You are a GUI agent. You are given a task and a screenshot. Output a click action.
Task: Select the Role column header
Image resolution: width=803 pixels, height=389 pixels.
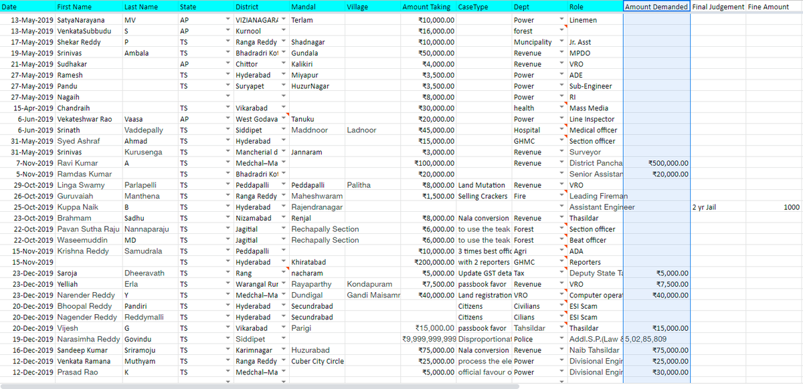pyautogui.click(x=595, y=7)
